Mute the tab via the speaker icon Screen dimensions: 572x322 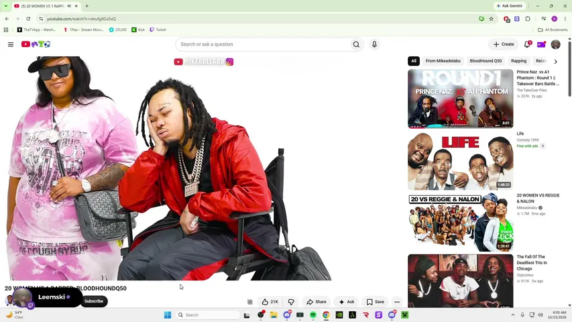coord(69,6)
